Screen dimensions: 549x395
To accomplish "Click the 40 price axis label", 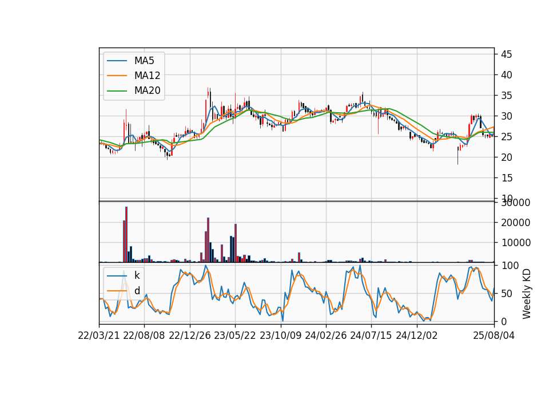I will pos(506,75).
